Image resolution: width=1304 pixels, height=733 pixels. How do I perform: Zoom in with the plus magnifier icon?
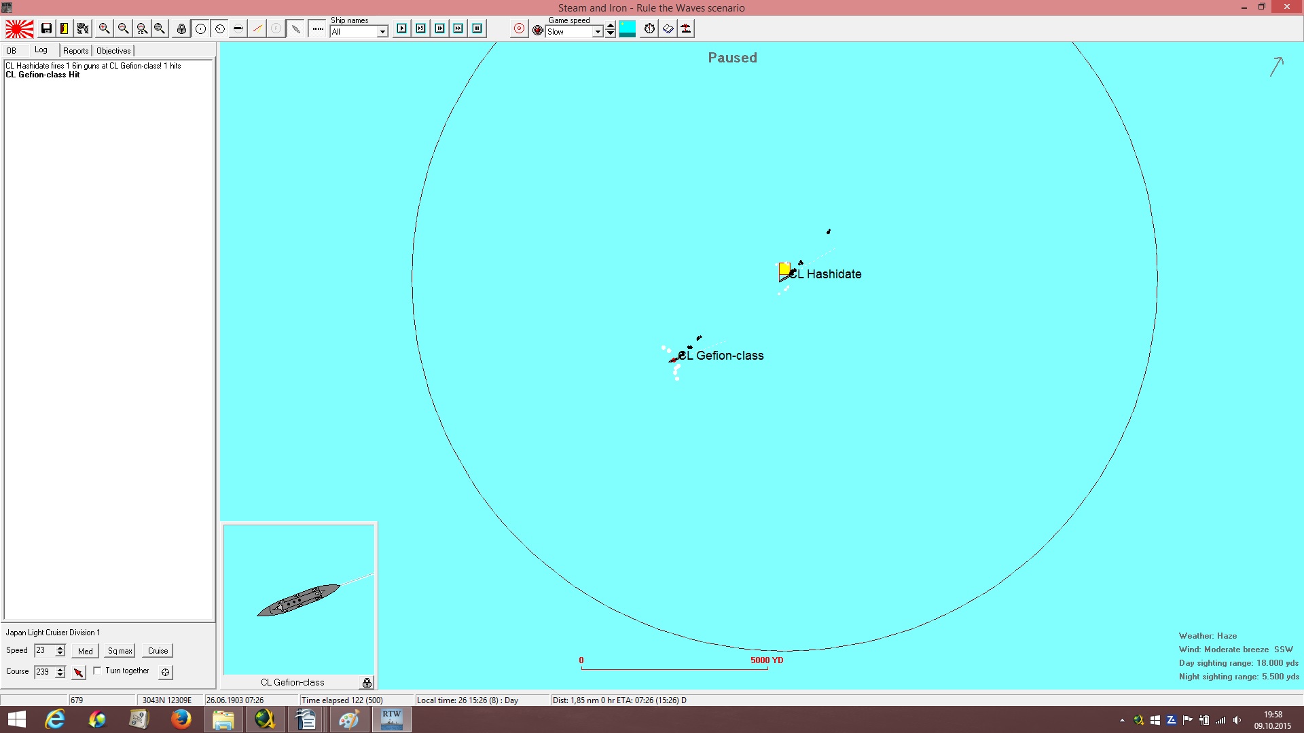point(104,29)
